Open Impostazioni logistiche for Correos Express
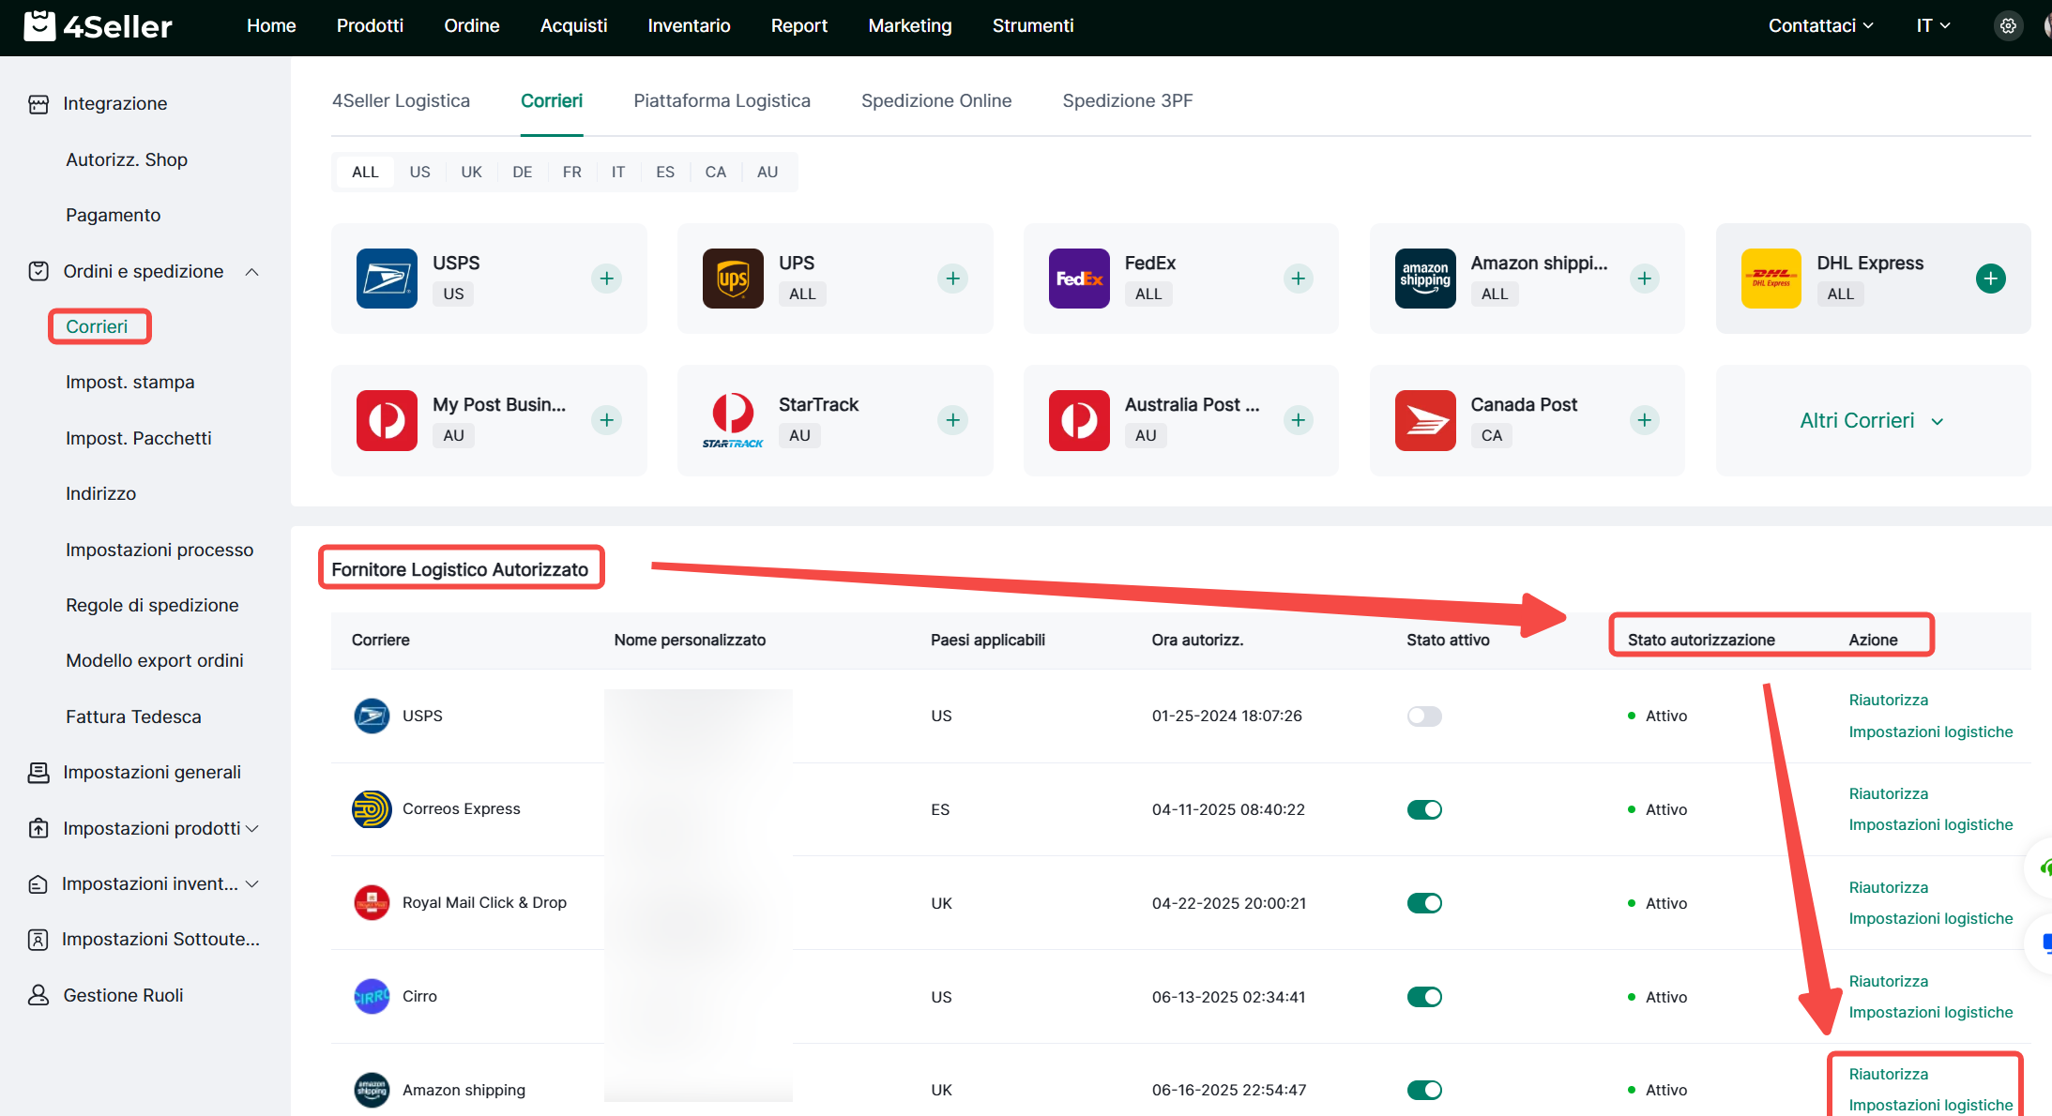The width and height of the screenshot is (2052, 1116). (x=1930, y=824)
